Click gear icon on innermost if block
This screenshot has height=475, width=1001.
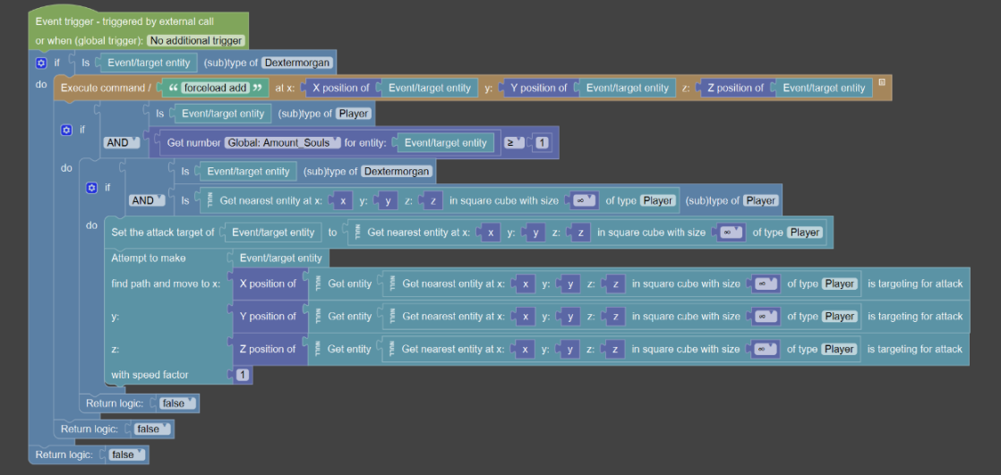90,188
